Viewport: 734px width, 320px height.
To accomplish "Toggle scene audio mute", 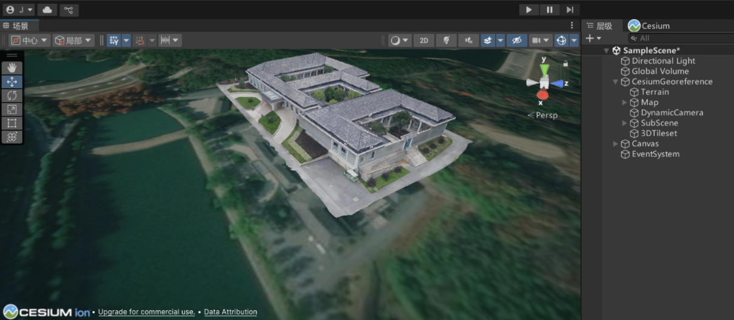I will [468, 41].
